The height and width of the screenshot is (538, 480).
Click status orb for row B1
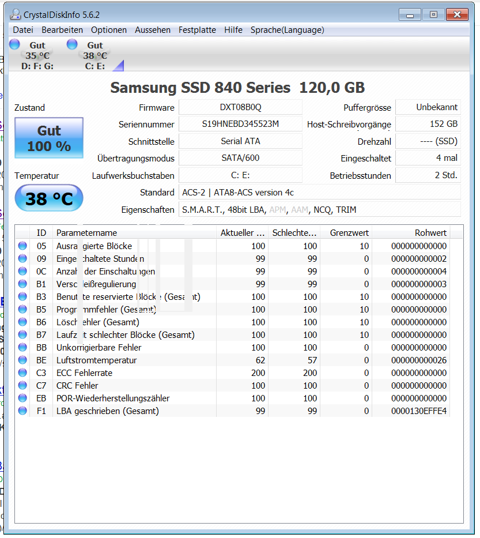point(22,284)
